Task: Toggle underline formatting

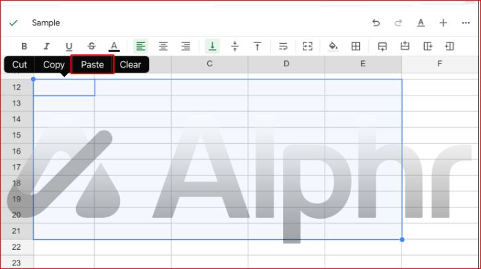Action: pos(69,46)
